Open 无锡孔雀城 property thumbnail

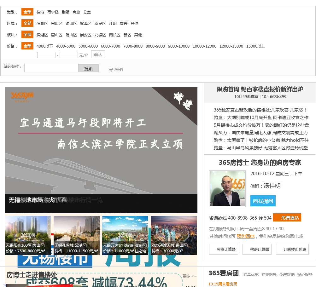tap(77, 235)
